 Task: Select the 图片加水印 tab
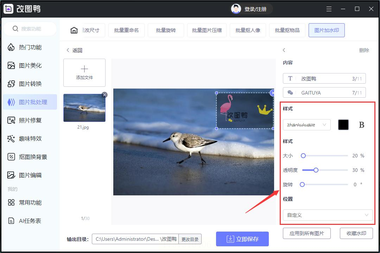327,30
